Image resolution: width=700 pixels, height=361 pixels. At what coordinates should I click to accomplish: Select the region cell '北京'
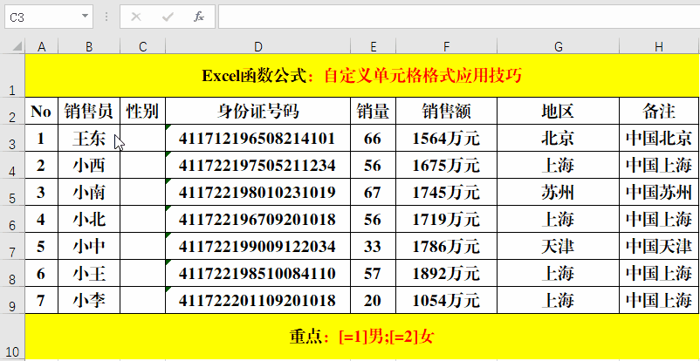pyautogui.click(x=558, y=138)
